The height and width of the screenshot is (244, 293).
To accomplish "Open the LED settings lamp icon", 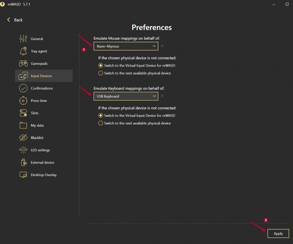I will (x=23, y=150).
